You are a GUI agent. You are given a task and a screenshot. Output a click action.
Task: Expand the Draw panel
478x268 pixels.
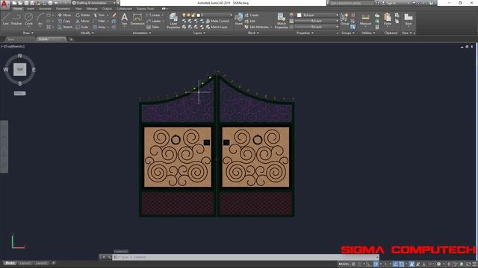point(28,33)
